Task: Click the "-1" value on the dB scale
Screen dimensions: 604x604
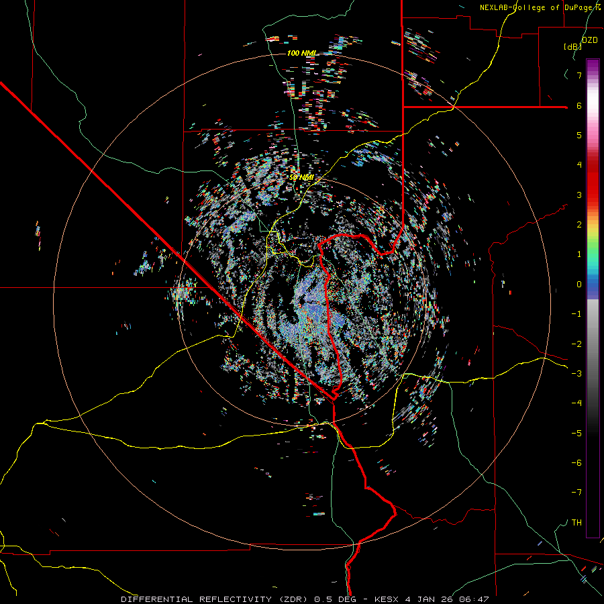Action: coord(576,314)
